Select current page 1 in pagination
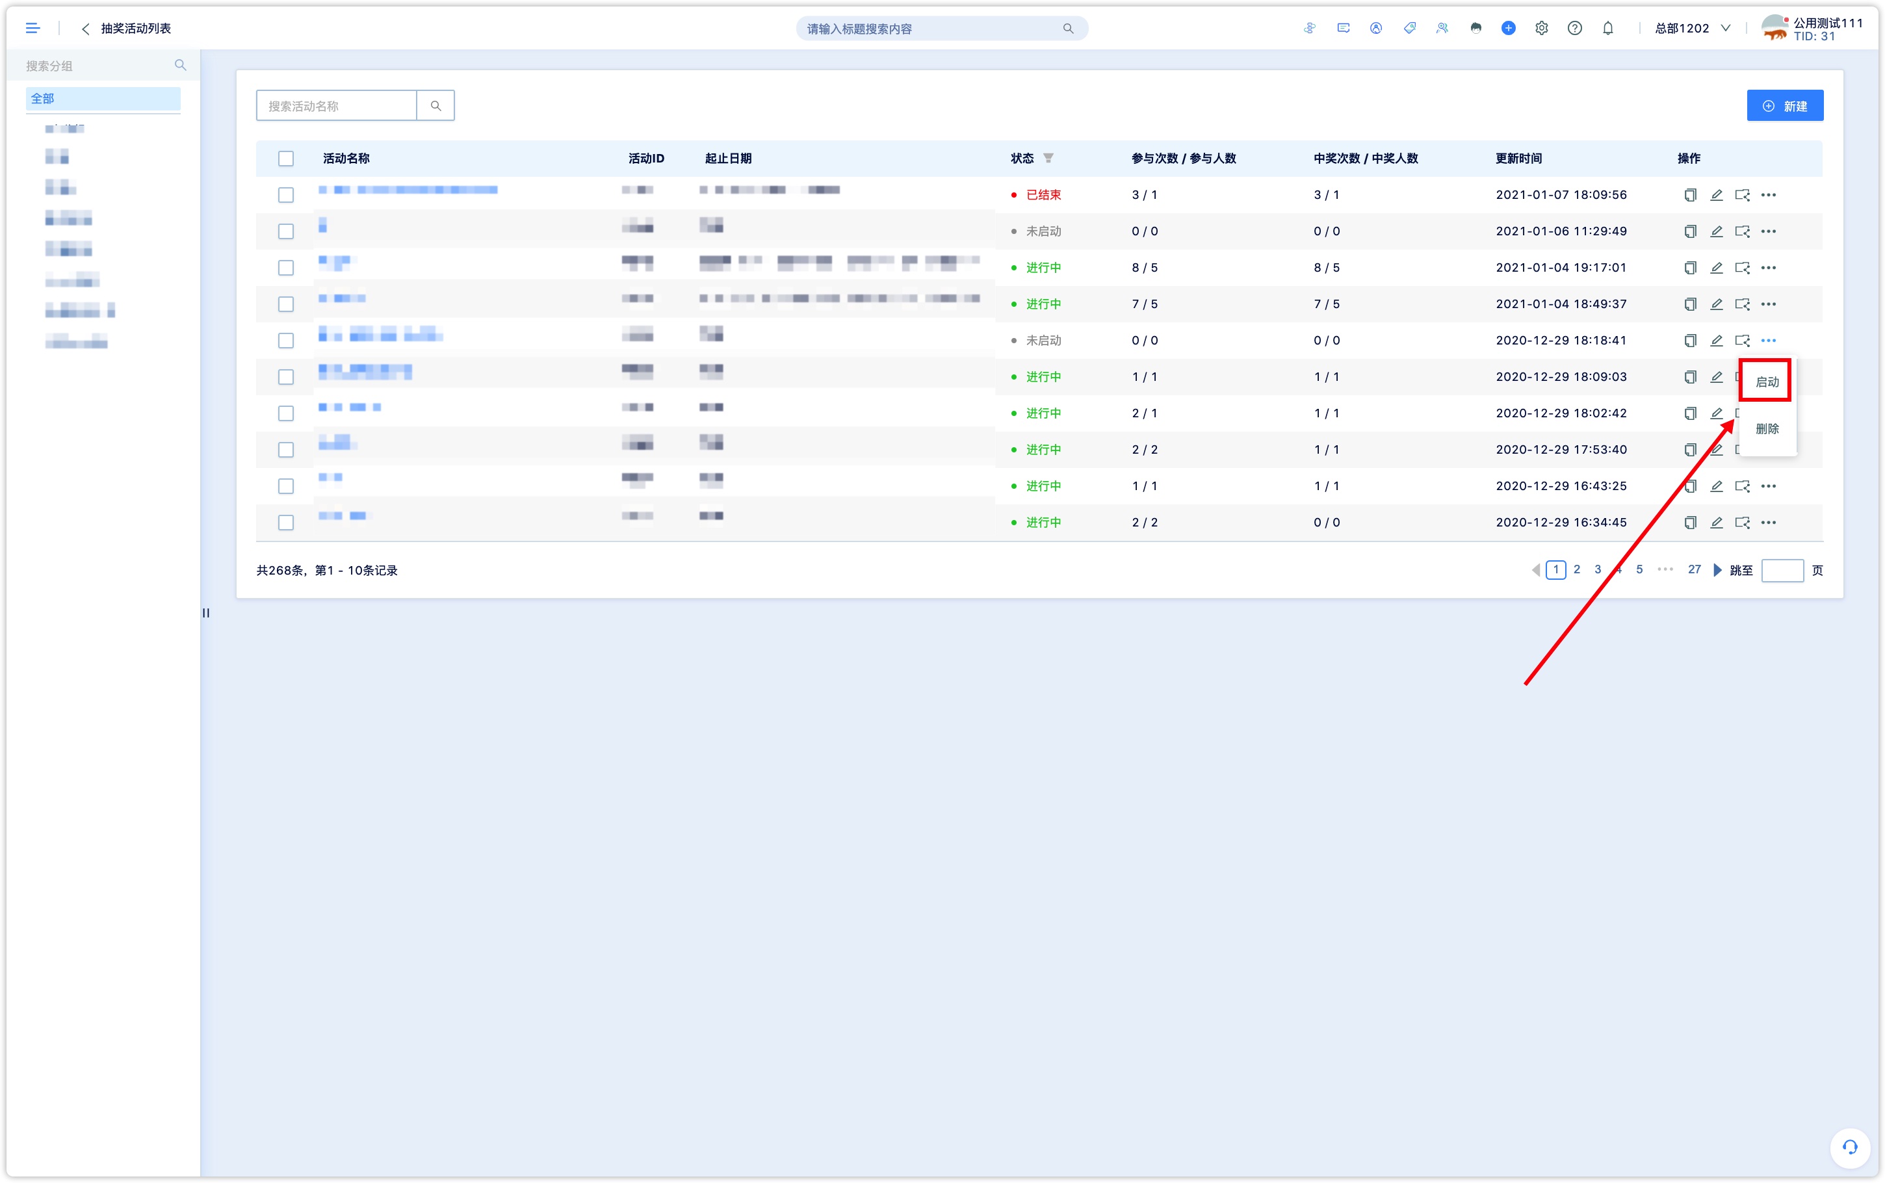Image resolution: width=1885 pixels, height=1183 pixels. [1555, 569]
